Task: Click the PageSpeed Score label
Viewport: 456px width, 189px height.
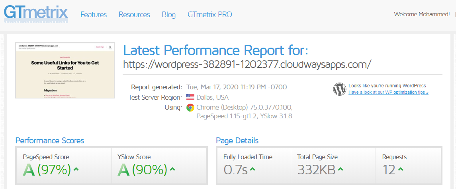Action: (46, 157)
